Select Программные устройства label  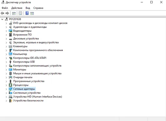(29, 81)
